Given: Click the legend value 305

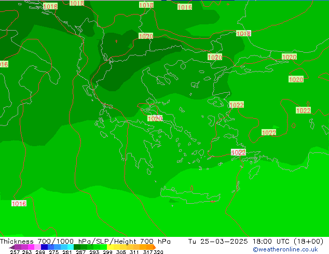Looking at the screenshot, I should (121, 252).
